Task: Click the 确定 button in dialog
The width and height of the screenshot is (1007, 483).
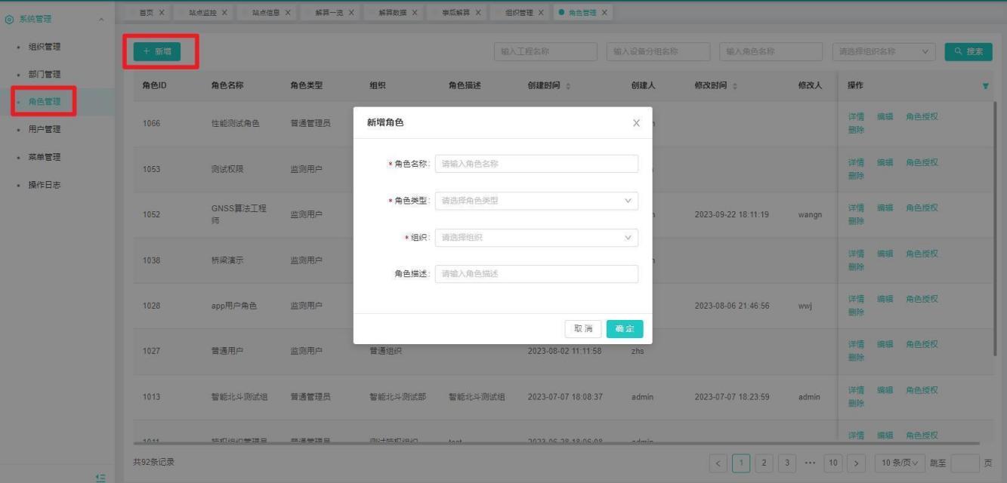Action: point(625,328)
